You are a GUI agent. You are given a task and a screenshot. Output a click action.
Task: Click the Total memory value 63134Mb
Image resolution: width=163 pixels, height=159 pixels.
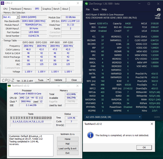(71, 94)
